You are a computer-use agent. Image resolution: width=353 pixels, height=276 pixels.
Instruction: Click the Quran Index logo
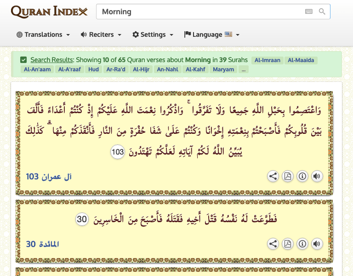(49, 11)
